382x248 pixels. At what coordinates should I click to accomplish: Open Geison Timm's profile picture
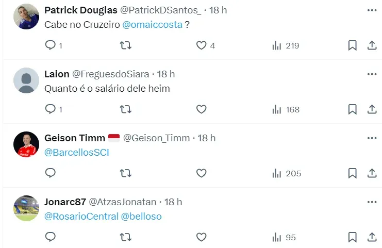26,144
